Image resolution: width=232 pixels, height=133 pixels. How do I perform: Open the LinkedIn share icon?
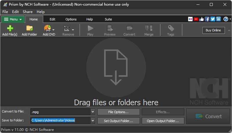click(218, 19)
